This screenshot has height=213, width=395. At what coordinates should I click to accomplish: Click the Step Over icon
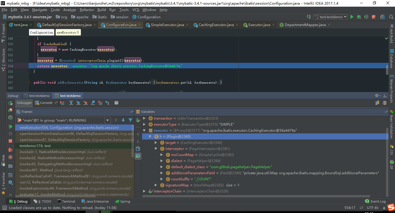click(x=71, y=103)
